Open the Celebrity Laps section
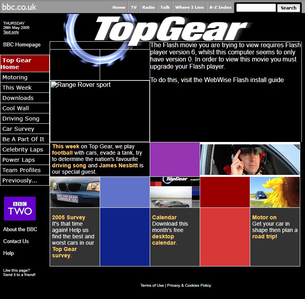This screenshot has width=305, height=299. click(25, 149)
